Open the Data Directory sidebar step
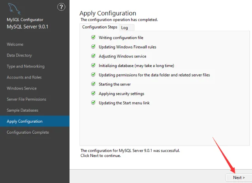Image resolution: width=252 pixels, height=183 pixels. pos(19,55)
